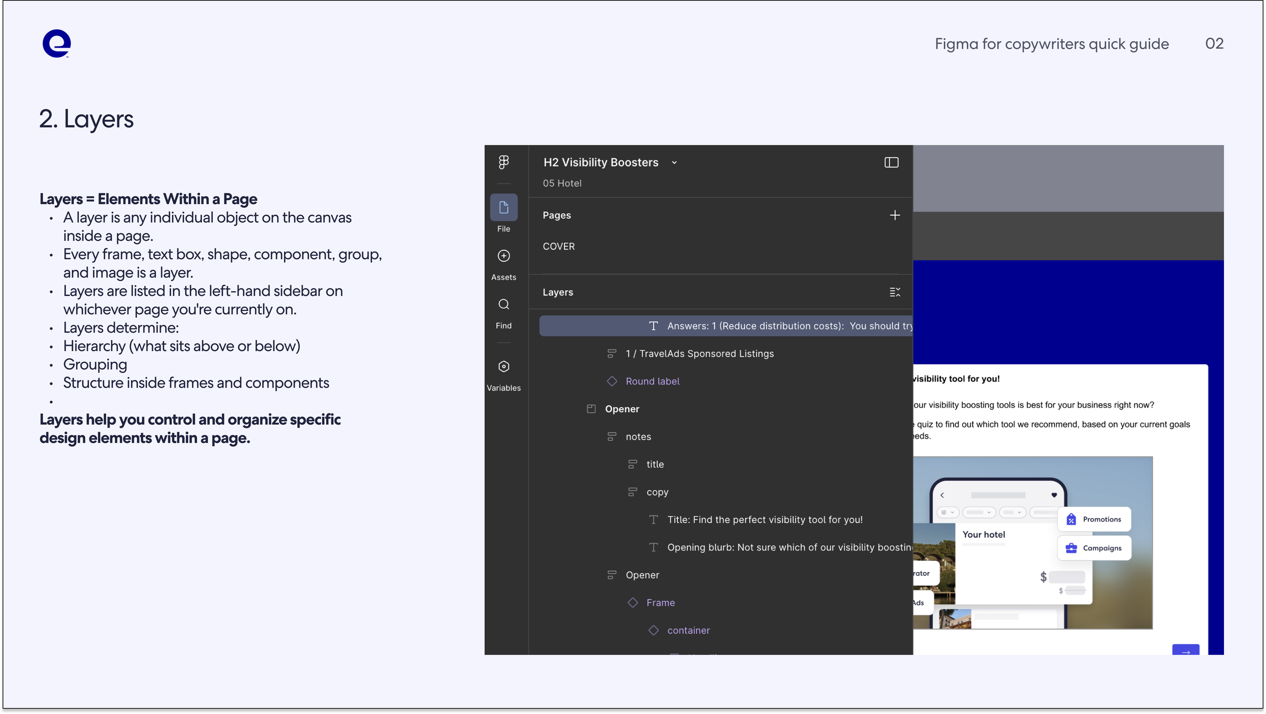1266x714 pixels.
Task: Select the Round label layer
Action: 652,381
